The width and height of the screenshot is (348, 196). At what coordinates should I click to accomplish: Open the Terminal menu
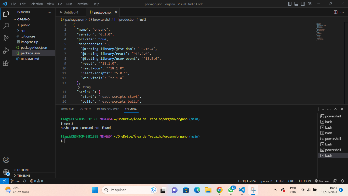82,4
